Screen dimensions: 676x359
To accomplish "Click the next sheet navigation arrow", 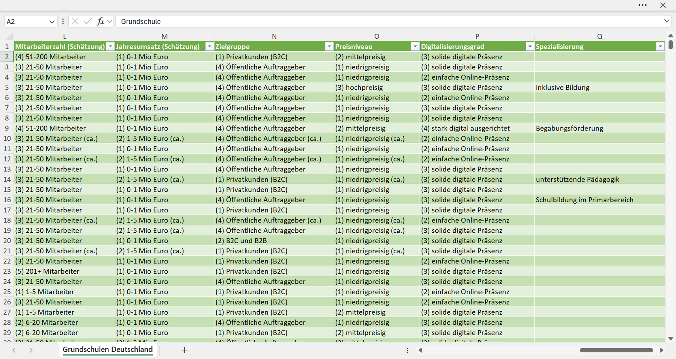I will (31, 350).
